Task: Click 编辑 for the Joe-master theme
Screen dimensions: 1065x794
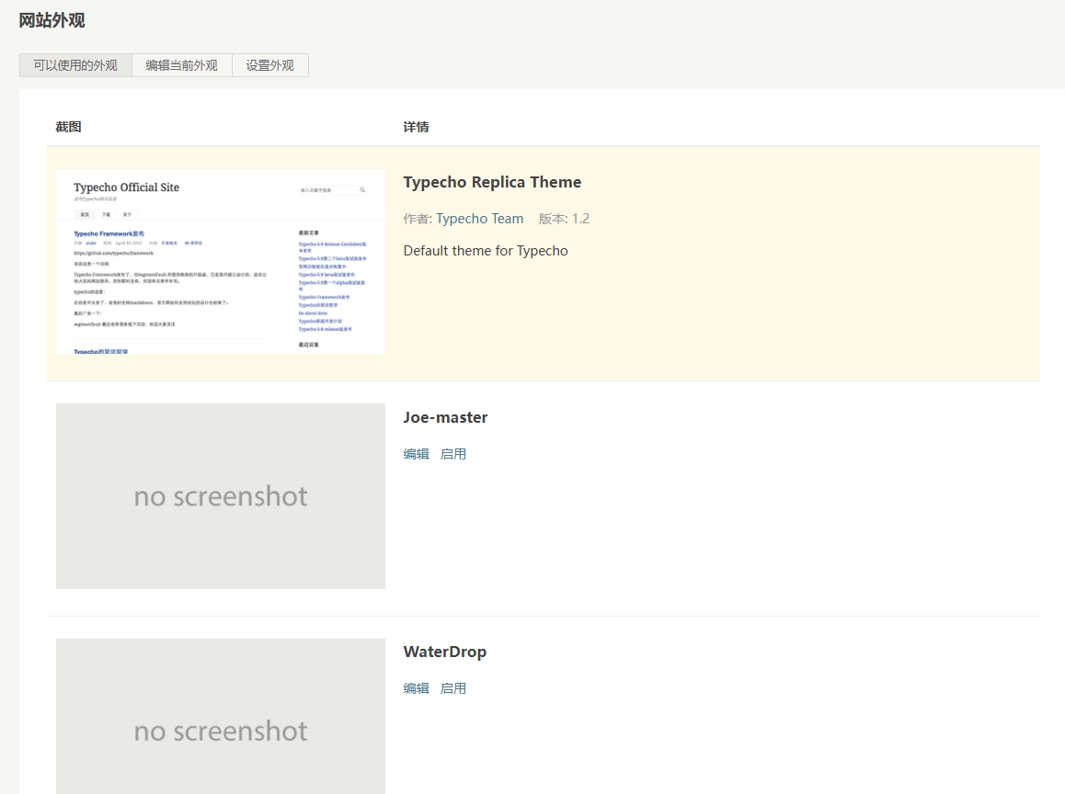Action: 417,454
